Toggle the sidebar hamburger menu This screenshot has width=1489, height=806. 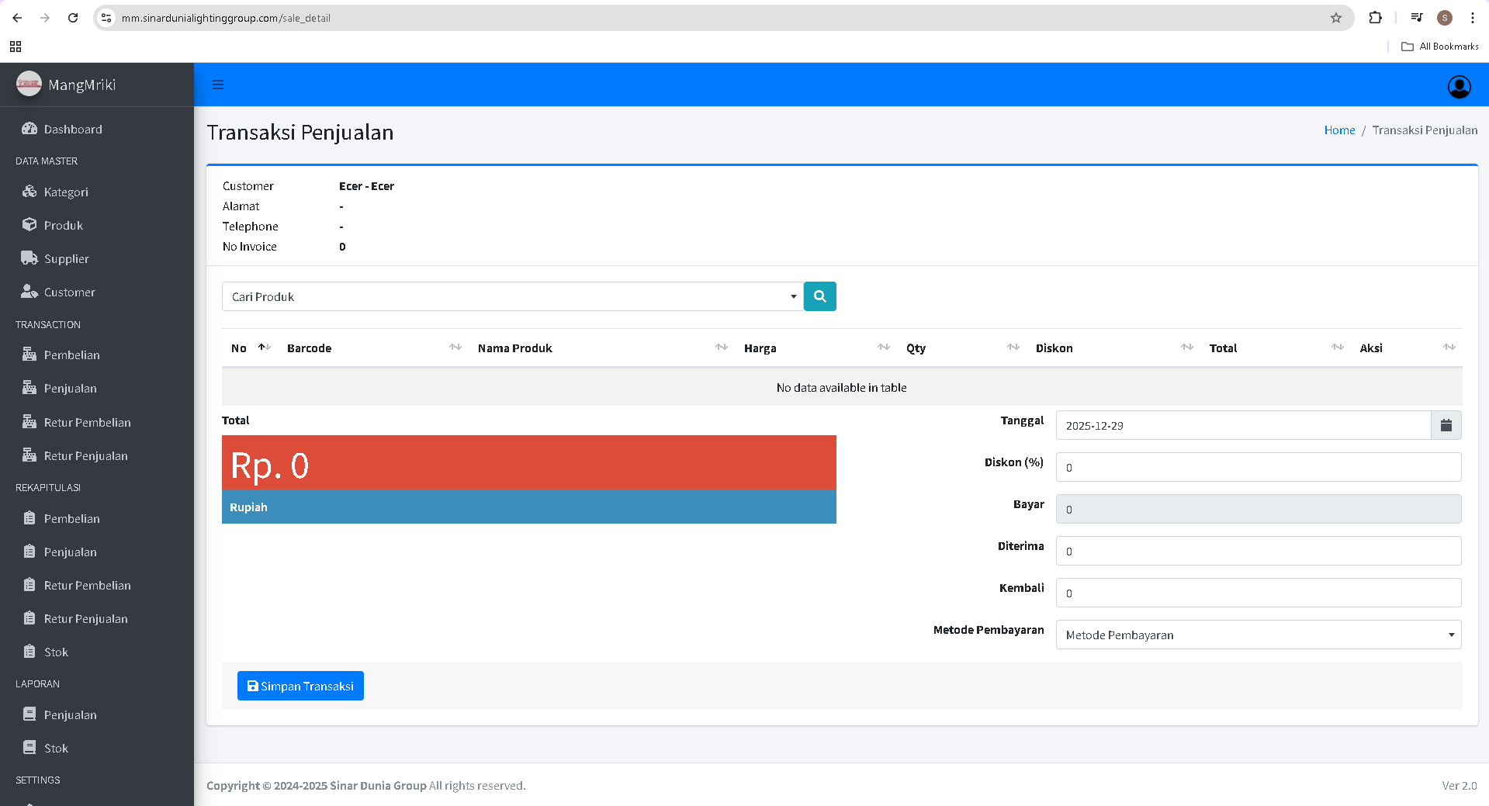(x=218, y=85)
